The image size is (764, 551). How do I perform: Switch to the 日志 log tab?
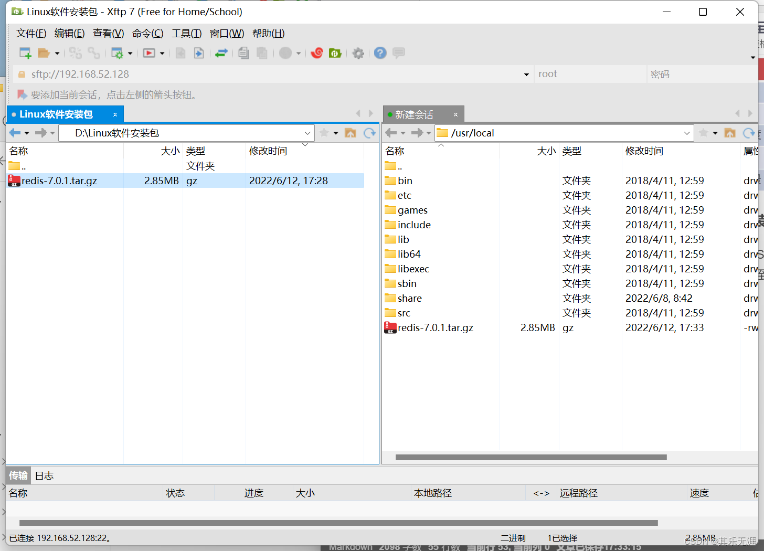click(44, 476)
